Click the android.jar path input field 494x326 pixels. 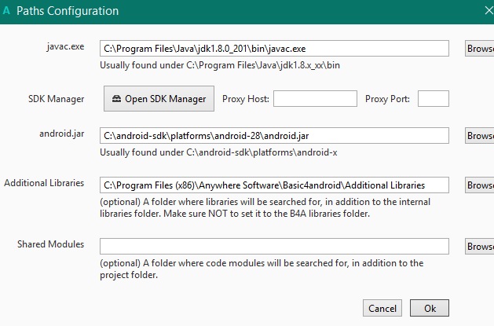point(274,135)
